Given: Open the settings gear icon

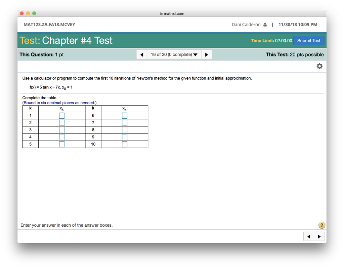Looking at the screenshot, I should pyautogui.click(x=319, y=66).
